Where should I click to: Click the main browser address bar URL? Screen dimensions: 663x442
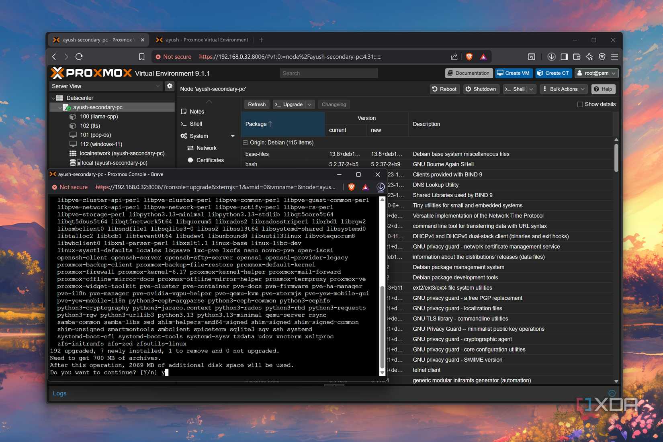[x=290, y=57]
